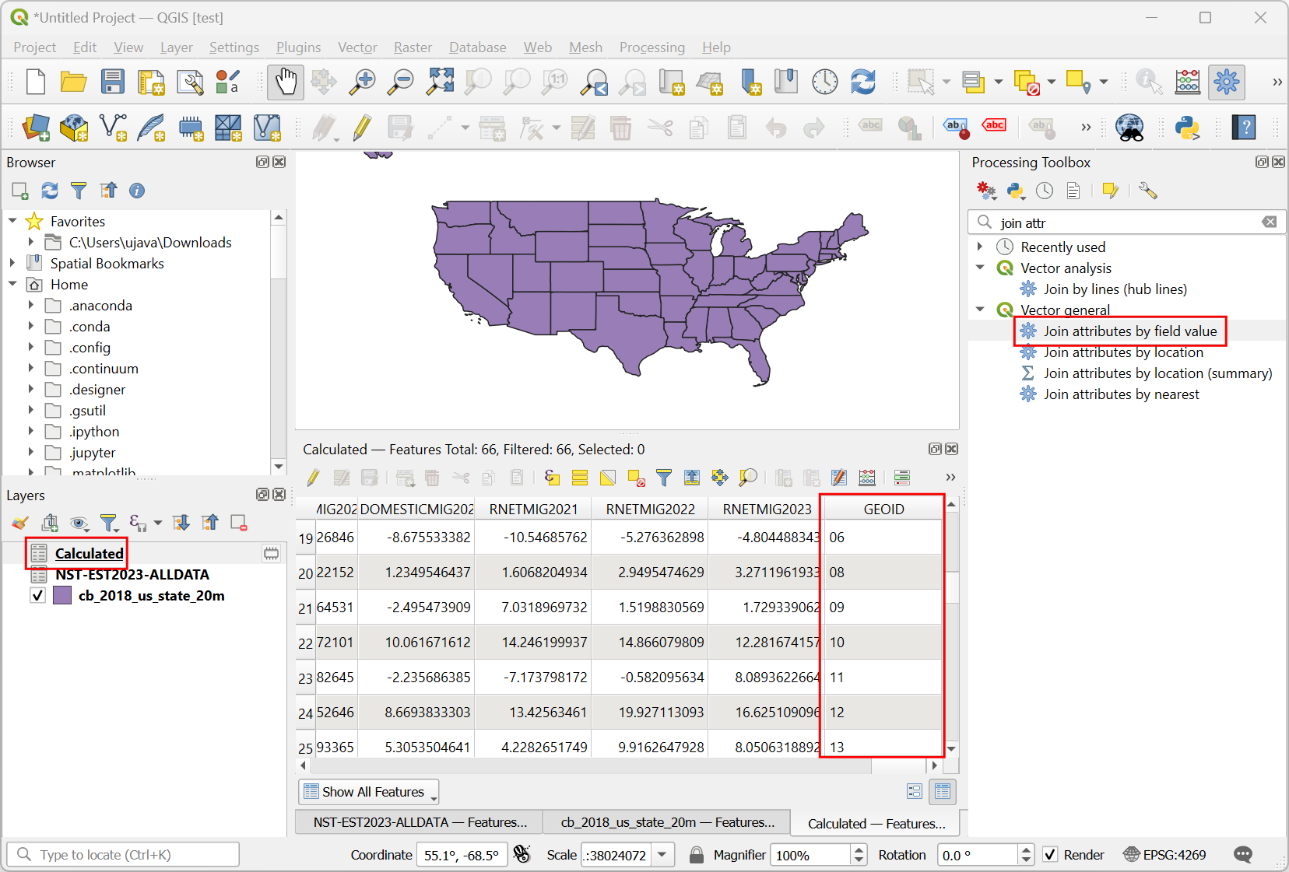Click the Zoom In magnifier tool
The width and height of the screenshot is (1289, 872).
(x=362, y=82)
